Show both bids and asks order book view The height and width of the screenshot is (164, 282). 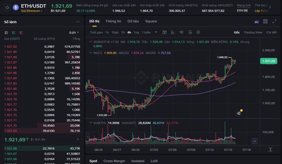pyautogui.click(x=6, y=33)
